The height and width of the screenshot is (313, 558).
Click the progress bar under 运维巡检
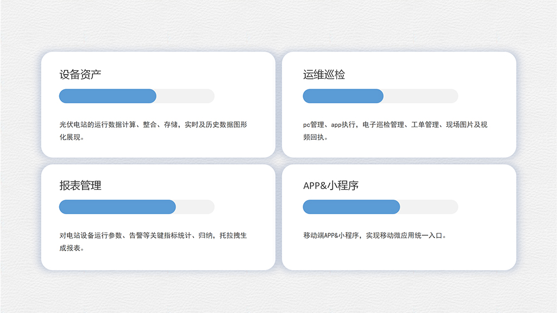coord(380,96)
